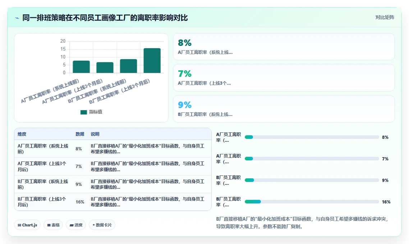
Task: Click the 说明 column header
Action: [95, 134]
